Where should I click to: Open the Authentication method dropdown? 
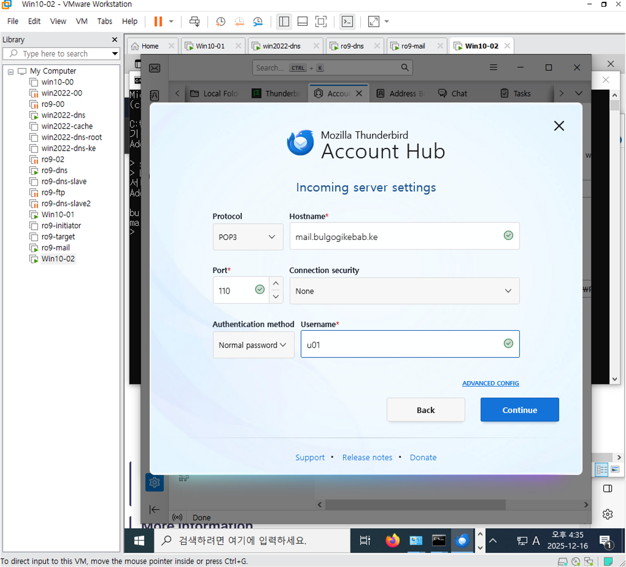pyautogui.click(x=253, y=345)
